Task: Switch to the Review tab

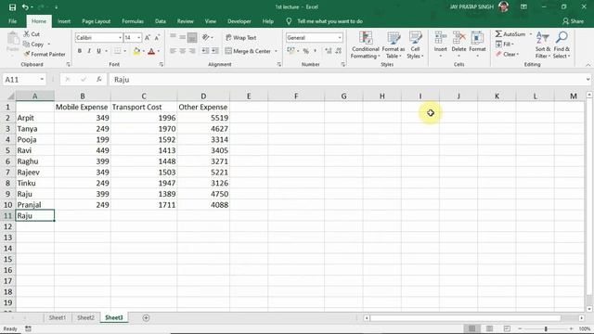Action: click(186, 21)
